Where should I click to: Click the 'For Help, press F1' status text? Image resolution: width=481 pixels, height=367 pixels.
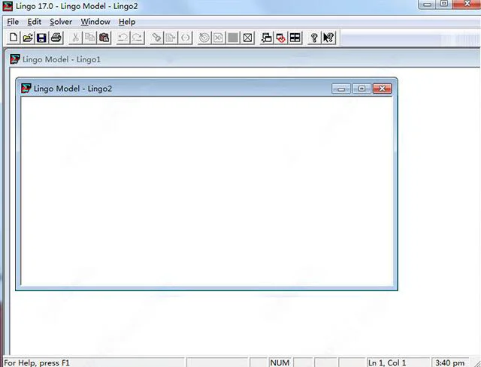[37, 363]
